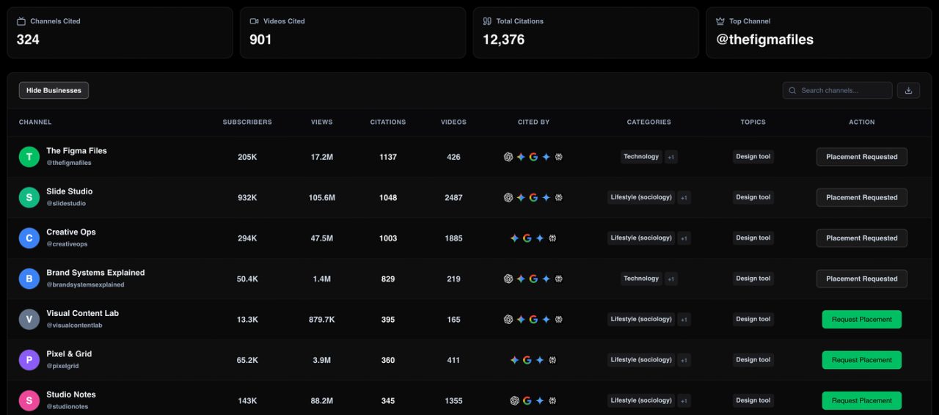Click last white icon in Pixel & Grid row
The height and width of the screenshot is (415, 939).
552,360
